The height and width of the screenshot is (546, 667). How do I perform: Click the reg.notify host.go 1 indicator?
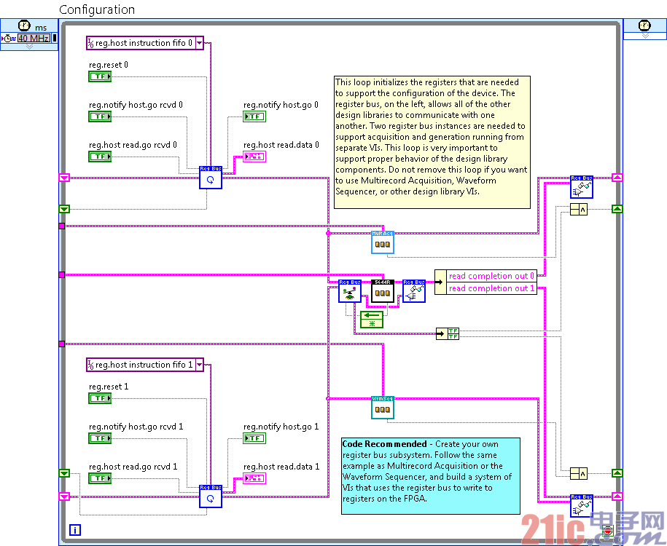[x=254, y=438]
